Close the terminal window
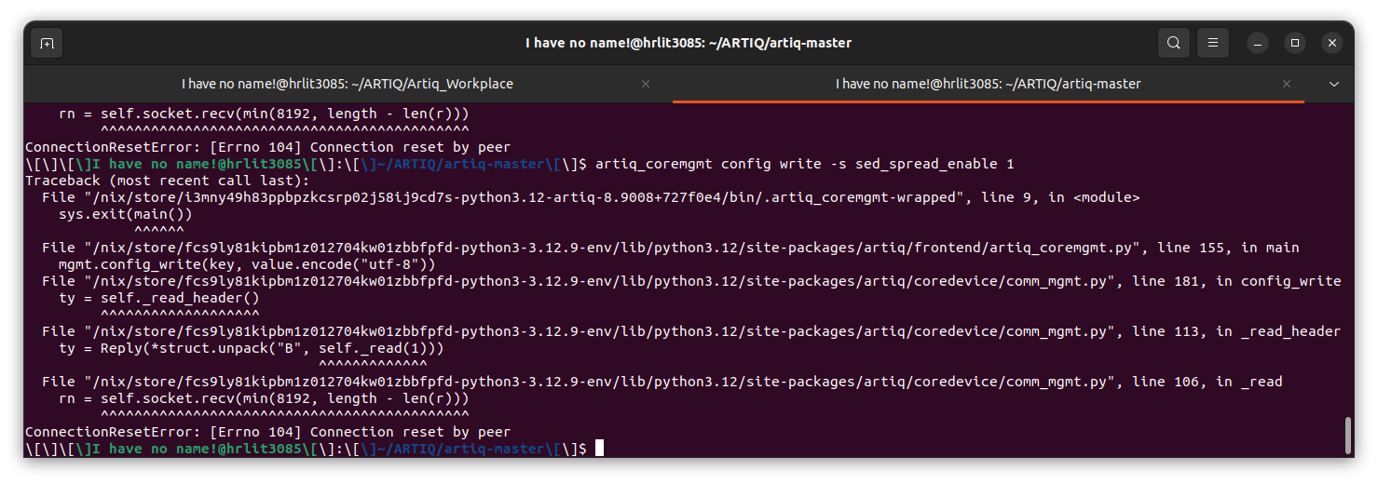Viewport: 1378px width, 484px height. pyautogui.click(x=1332, y=43)
